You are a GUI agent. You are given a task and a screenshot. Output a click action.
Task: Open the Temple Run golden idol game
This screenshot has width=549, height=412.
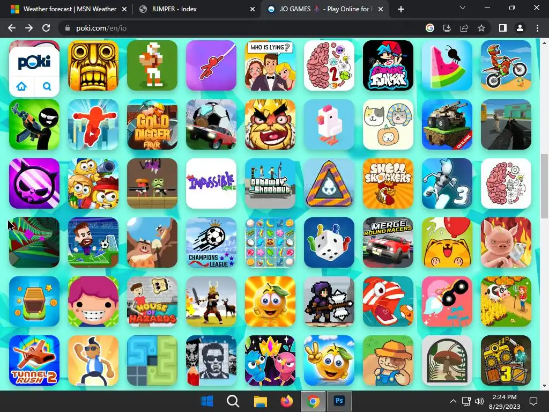tap(93, 65)
